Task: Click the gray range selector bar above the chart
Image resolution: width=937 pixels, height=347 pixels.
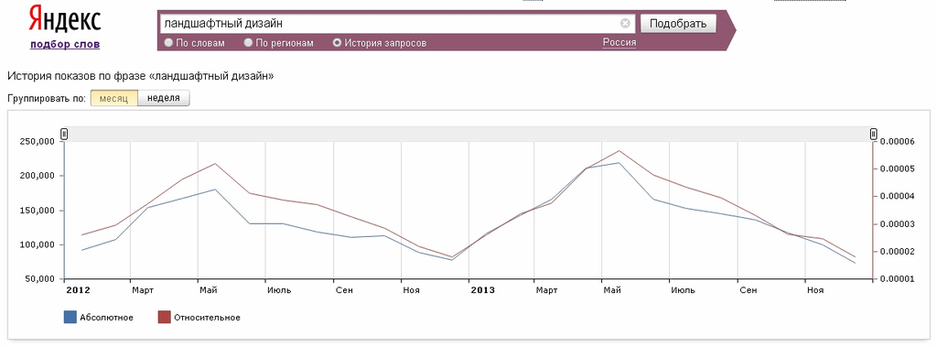Action: click(469, 134)
